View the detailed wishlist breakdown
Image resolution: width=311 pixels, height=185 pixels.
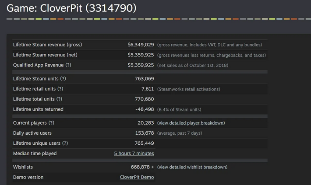(x=192, y=167)
